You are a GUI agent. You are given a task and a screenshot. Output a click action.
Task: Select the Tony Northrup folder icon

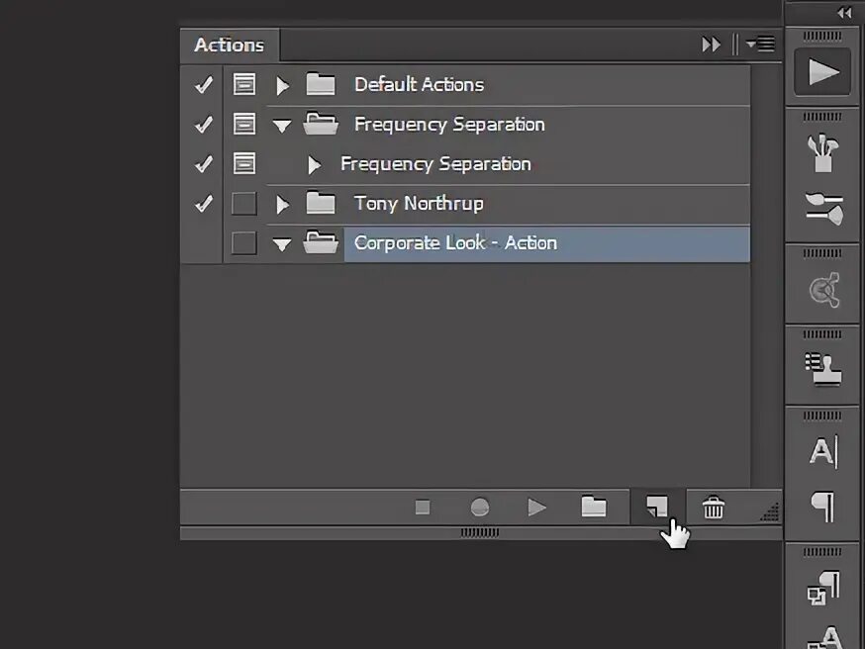point(321,203)
